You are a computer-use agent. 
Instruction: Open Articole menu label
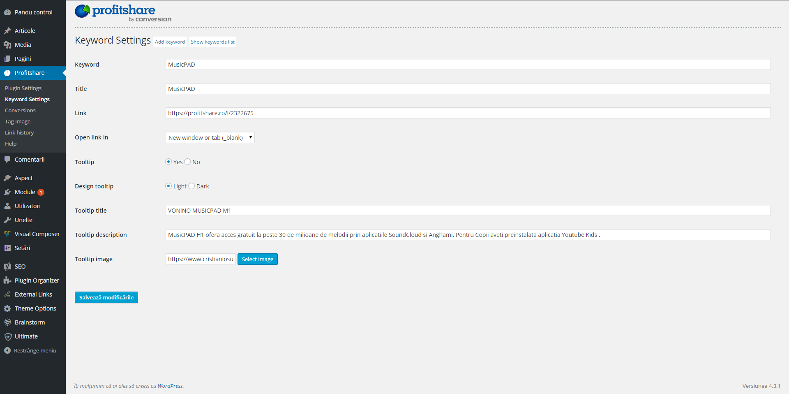(x=25, y=31)
